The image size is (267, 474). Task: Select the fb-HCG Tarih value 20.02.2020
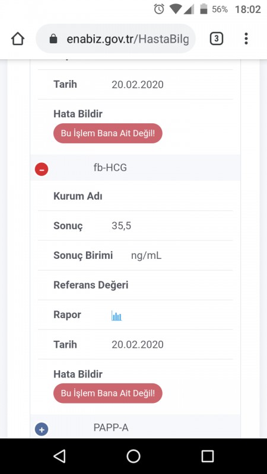[138, 344]
